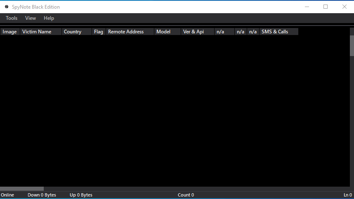Open the Tools menu
Screen dimensions: 354x199
[x=12, y=18]
